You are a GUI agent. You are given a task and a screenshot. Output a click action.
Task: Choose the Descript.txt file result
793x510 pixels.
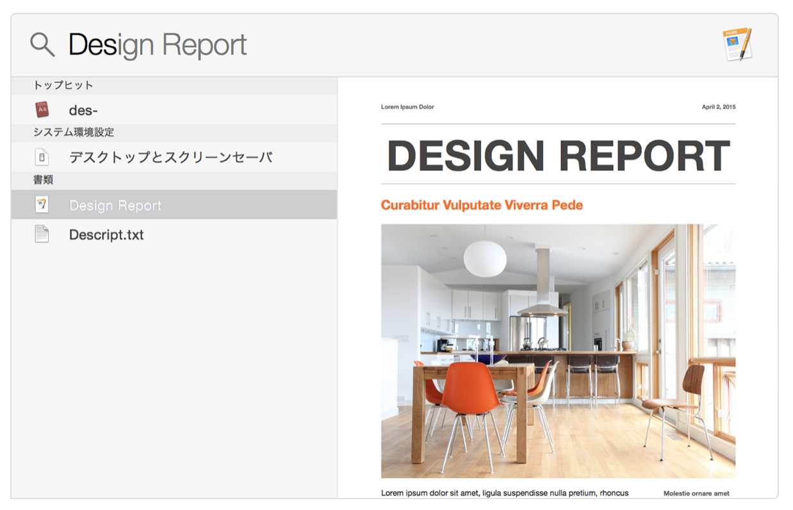[106, 235]
